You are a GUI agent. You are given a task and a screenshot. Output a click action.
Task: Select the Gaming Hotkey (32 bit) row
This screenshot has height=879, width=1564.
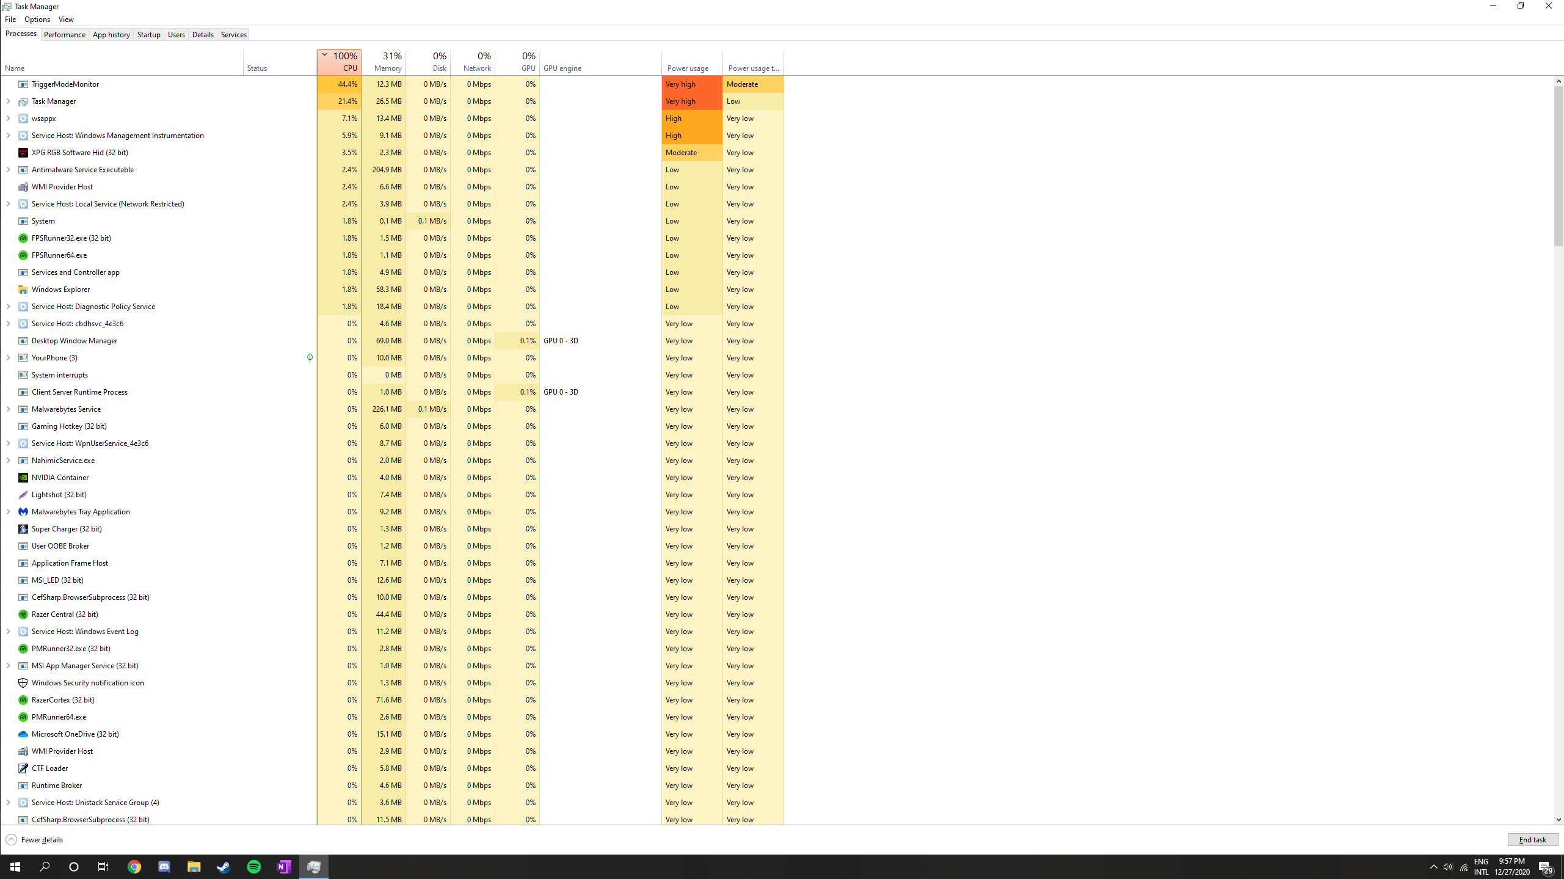(392, 426)
